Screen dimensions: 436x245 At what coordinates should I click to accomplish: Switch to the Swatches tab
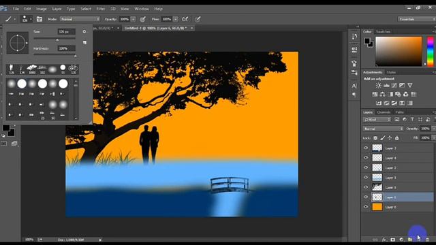tap(383, 32)
